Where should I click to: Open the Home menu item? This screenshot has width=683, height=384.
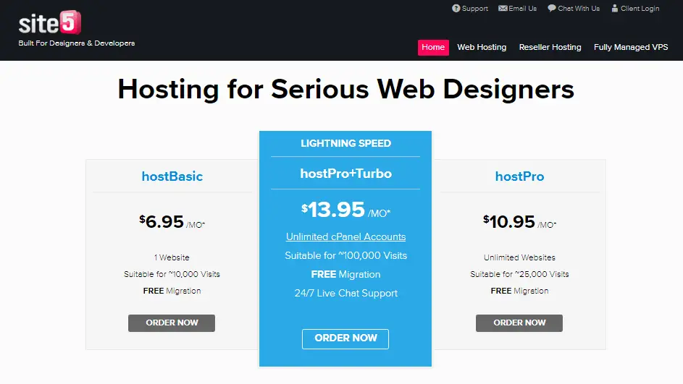click(x=433, y=48)
